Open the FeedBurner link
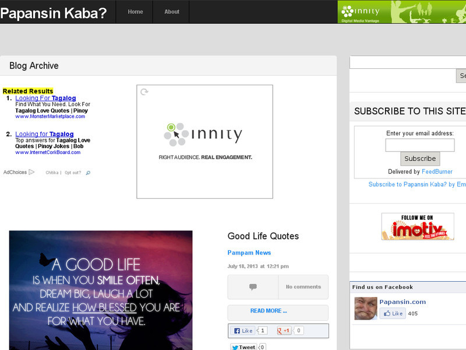Screen dimensions: 466x350 point(437,171)
